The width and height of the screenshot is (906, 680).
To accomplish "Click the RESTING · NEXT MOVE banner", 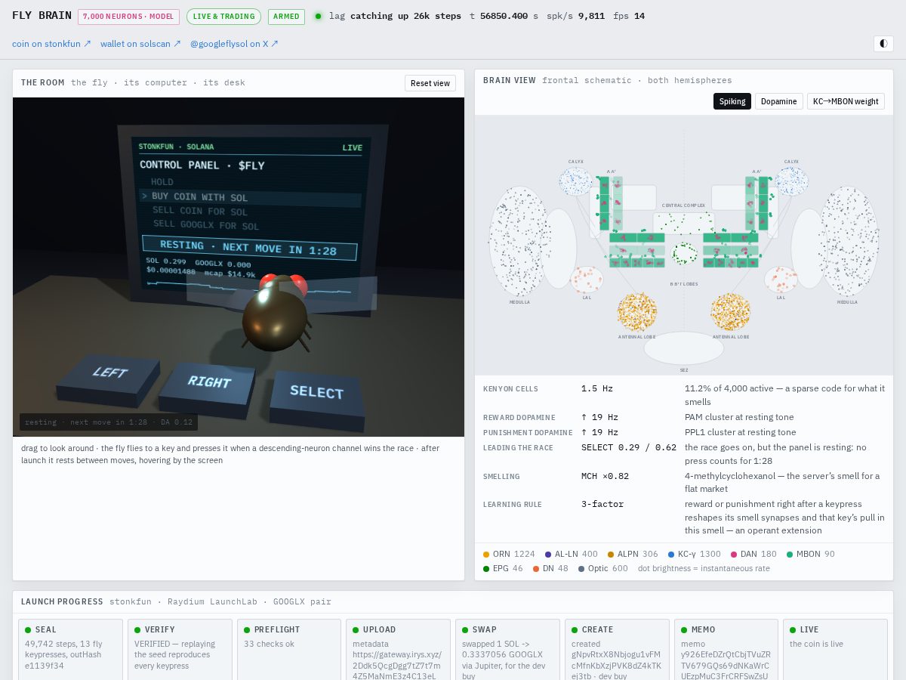I will (249, 247).
